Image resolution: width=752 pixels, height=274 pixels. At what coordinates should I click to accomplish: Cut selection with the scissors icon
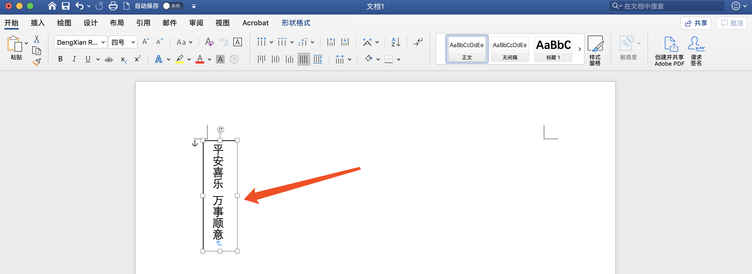coord(36,39)
